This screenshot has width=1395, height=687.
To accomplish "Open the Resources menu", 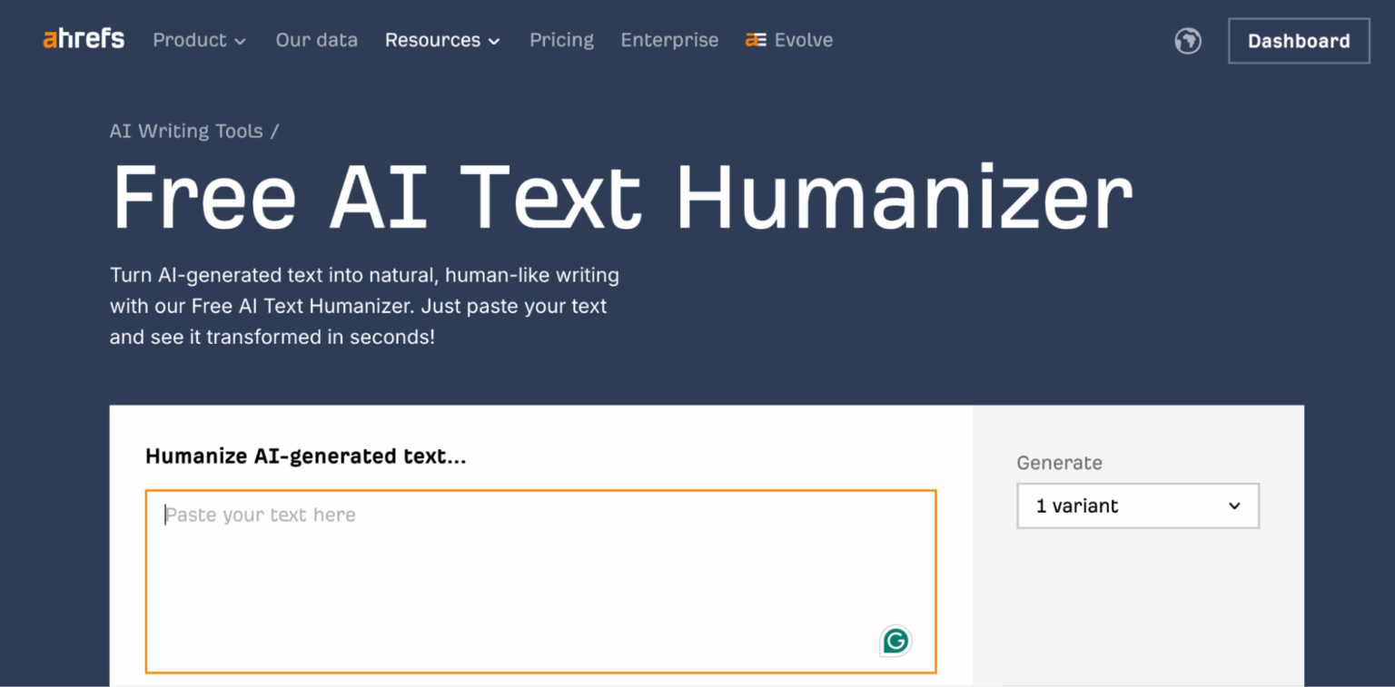I will point(433,40).
